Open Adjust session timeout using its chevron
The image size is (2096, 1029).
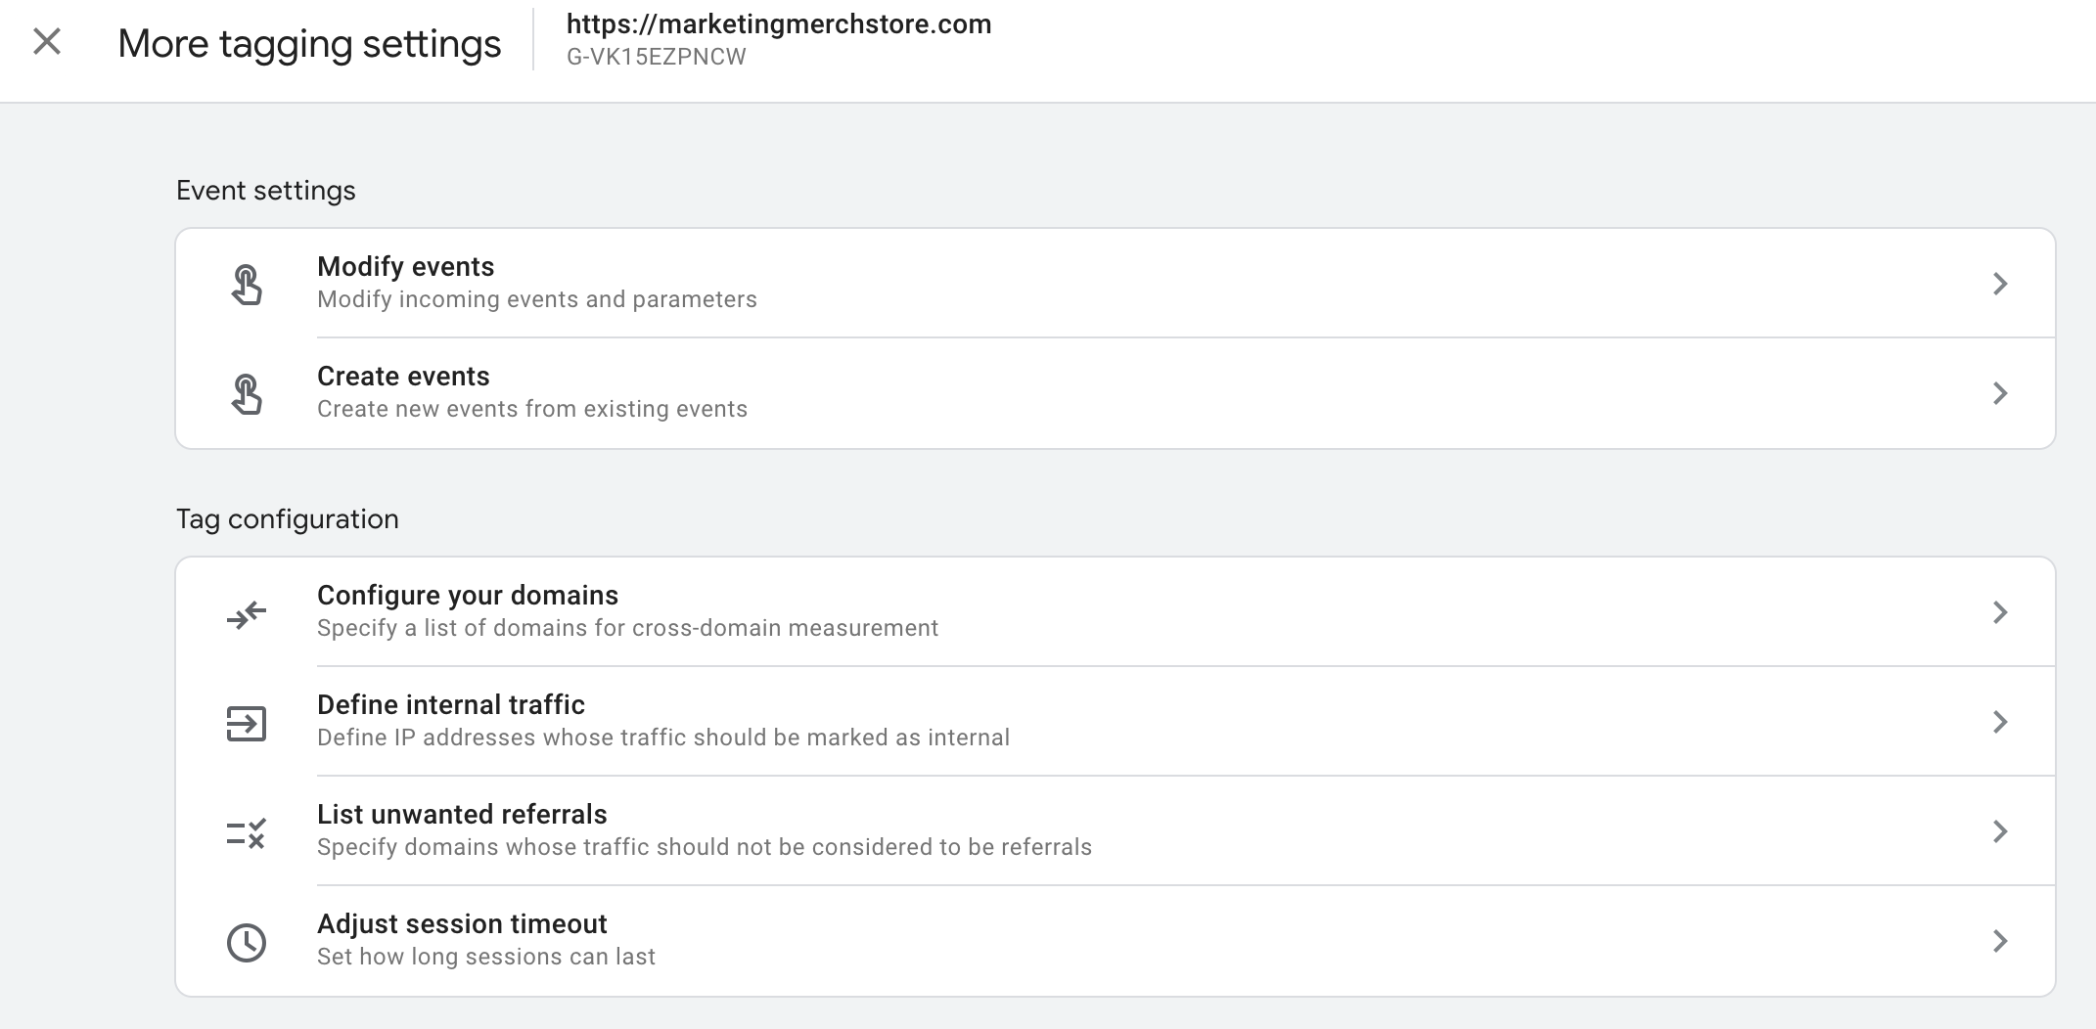[2001, 942]
